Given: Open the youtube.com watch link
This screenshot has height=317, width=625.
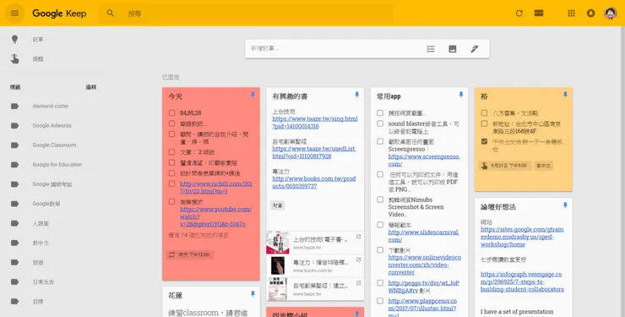Looking at the screenshot, I should [x=215, y=216].
